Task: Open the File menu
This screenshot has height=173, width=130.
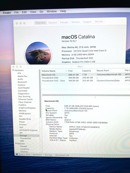Action: [16, 12]
